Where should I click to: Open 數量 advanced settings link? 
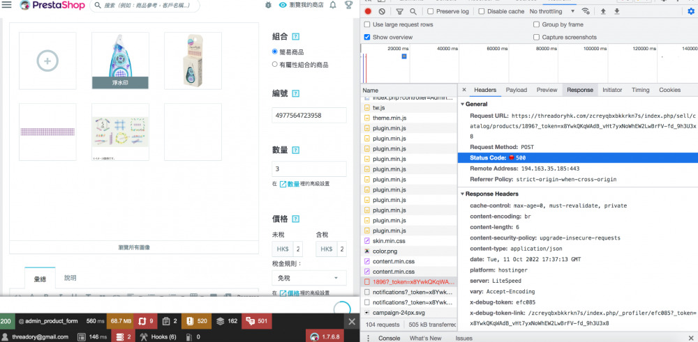click(290, 183)
